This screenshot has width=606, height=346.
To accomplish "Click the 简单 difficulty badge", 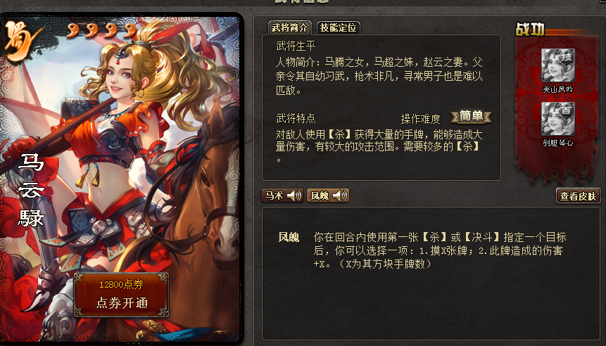I will (471, 117).
